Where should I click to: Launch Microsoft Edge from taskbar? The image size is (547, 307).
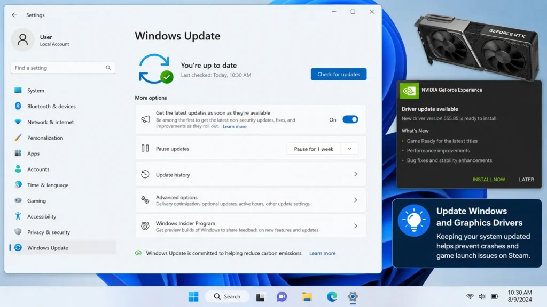[332, 296]
